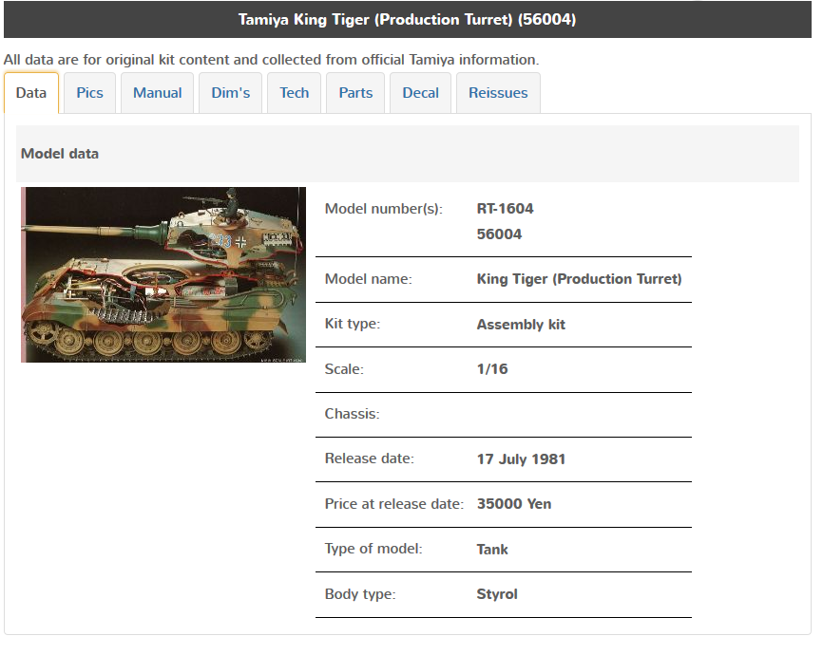The height and width of the screenshot is (655, 823).
Task: Select the 1/16 scale value
Action: click(x=492, y=369)
